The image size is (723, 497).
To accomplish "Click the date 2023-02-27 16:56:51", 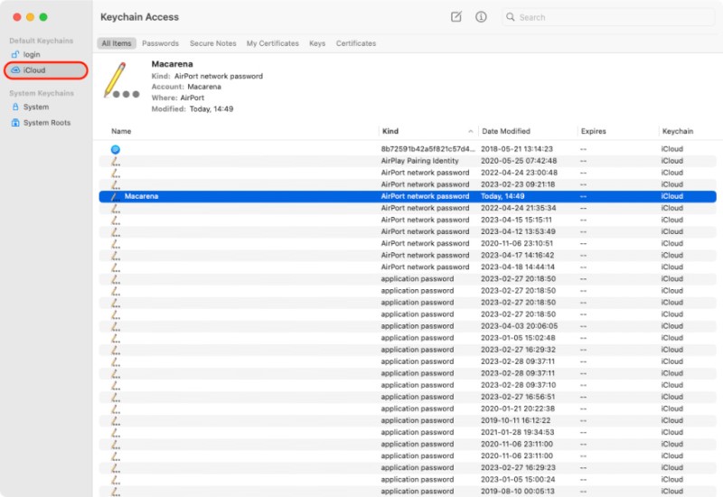I will [518, 397].
